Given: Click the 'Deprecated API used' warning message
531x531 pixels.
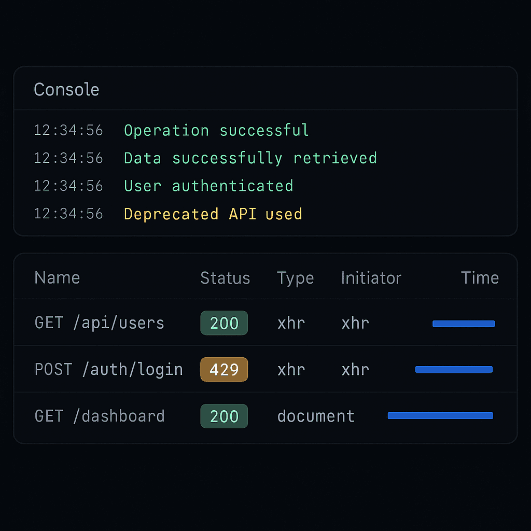Looking at the screenshot, I should pos(213,214).
